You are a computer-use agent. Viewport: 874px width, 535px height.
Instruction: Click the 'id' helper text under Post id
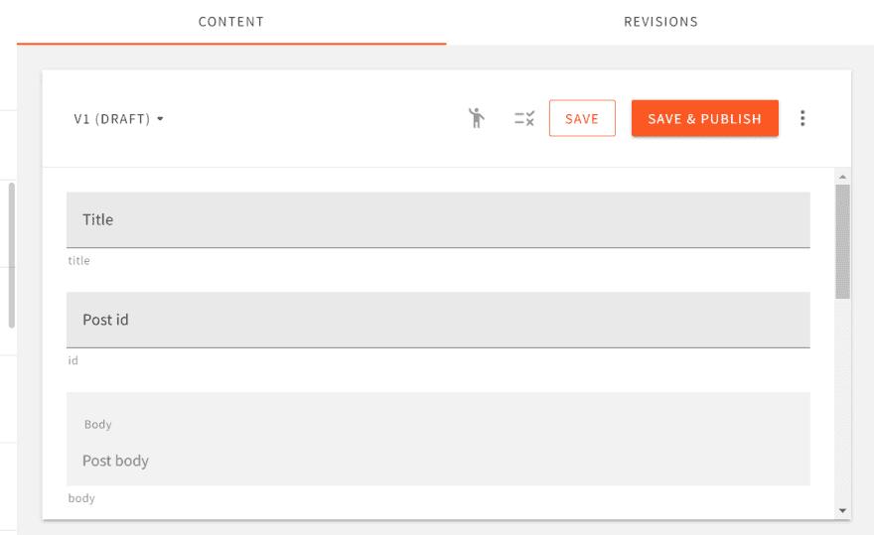coord(73,360)
